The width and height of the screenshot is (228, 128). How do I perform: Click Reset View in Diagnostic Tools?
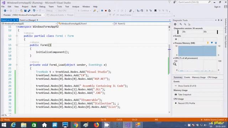[x=189, y=24]
